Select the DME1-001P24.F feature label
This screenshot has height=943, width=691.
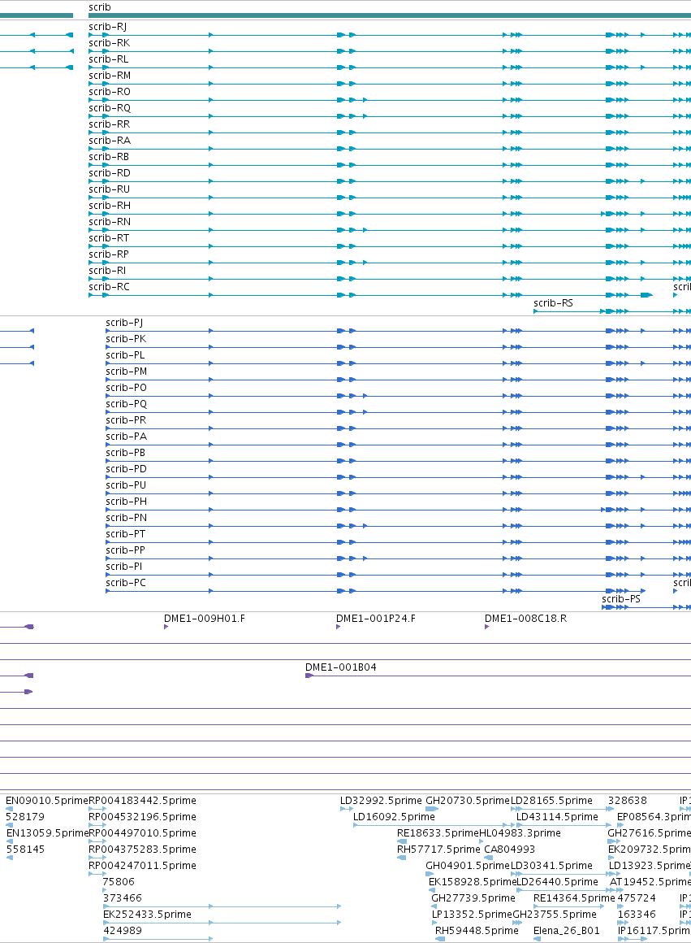click(x=375, y=619)
